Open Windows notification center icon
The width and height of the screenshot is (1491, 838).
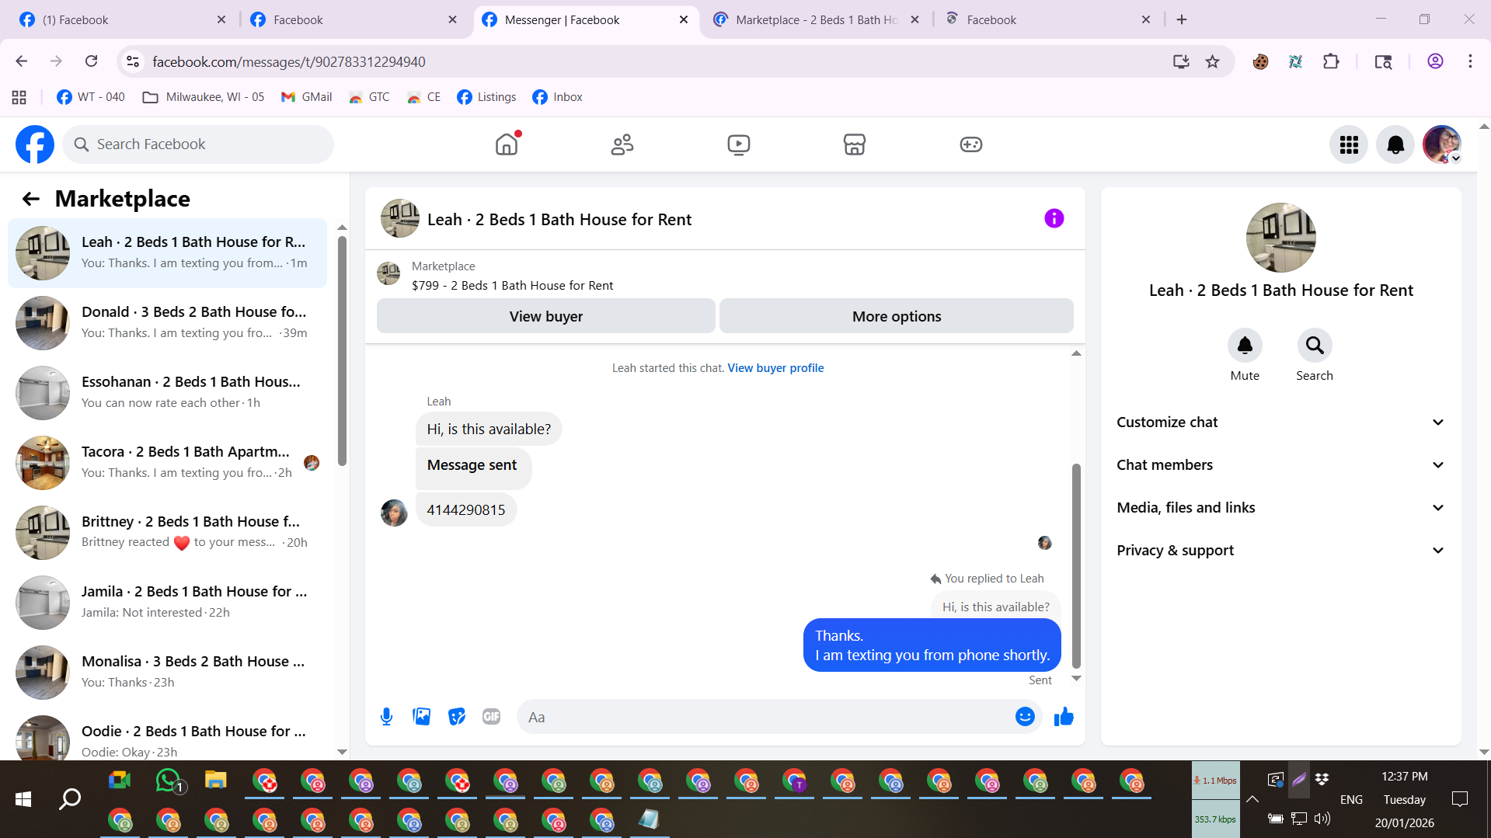click(x=1460, y=799)
